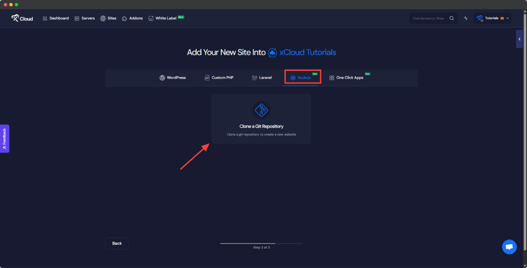Expand the Tutorials account dropdown
The height and width of the screenshot is (268, 527).
(x=508, y=18)
